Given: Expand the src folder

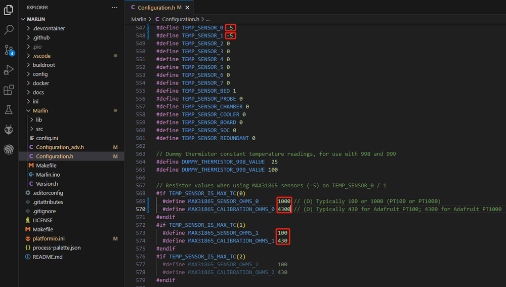Looking at the screenshot, I should click(39, 129).
